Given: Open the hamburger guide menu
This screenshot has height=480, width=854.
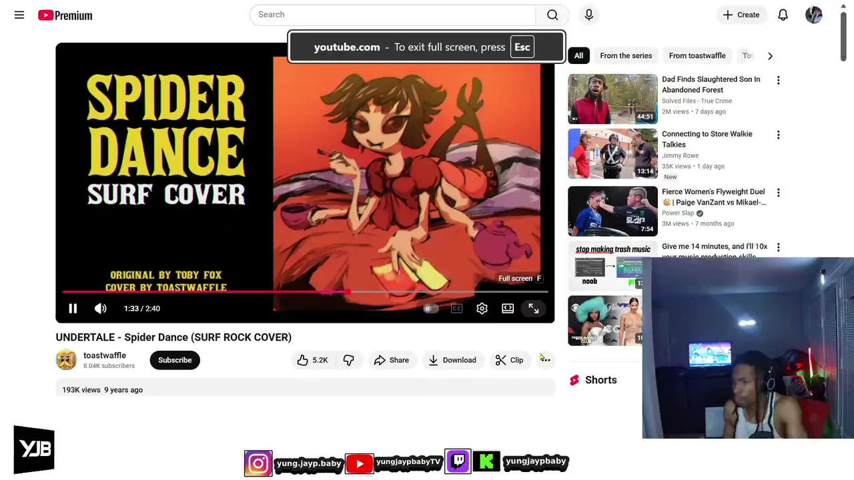Looking at the screenshot, I should 19,15.
